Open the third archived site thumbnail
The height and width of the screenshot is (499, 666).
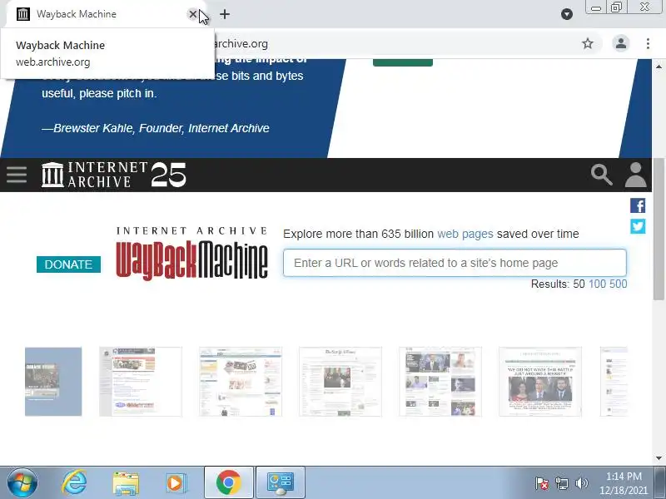(x=241, y=382)
